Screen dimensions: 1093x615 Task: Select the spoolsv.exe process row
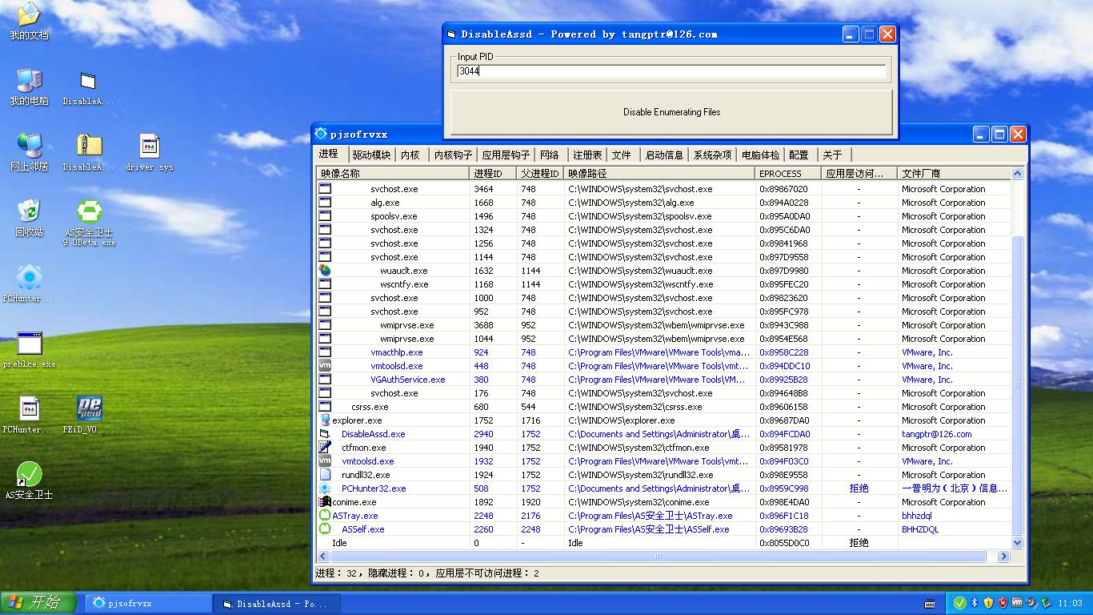664,216
